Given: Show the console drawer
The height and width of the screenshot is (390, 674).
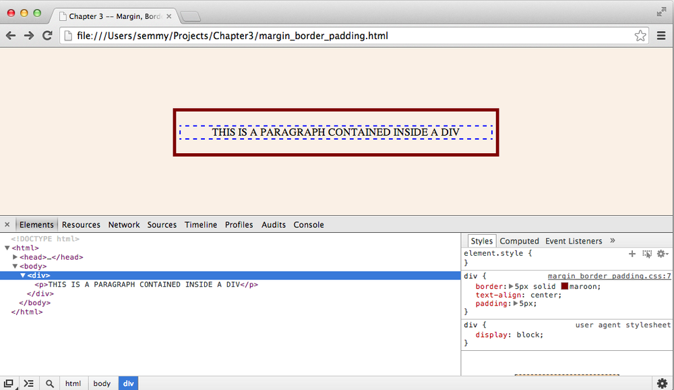Looking at the screenshot, I should 29,383.
